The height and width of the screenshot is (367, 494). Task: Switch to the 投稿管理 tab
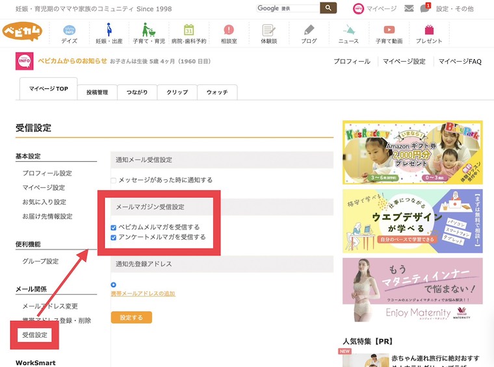tap(97, 92)
